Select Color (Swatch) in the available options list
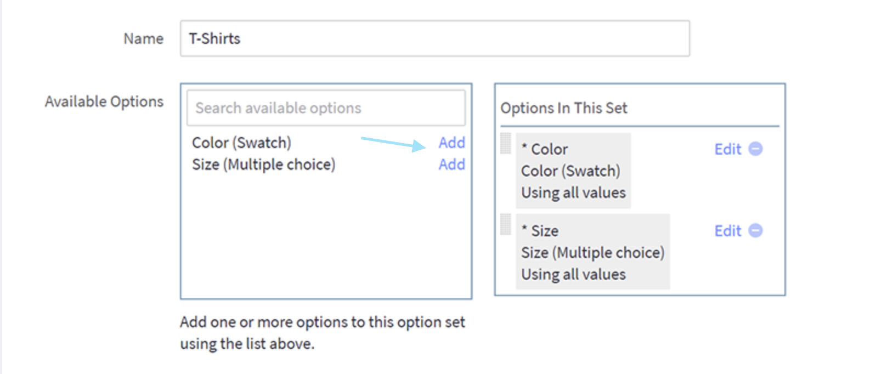The width and height of the screenshot is (876, 374). pos(241,143)
